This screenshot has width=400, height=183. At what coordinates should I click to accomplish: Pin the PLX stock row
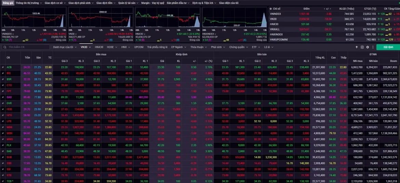(x=3, y=145)
